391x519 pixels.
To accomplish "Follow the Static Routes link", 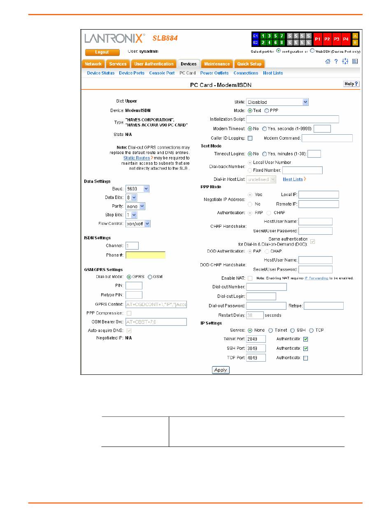I will click(137, 158).
